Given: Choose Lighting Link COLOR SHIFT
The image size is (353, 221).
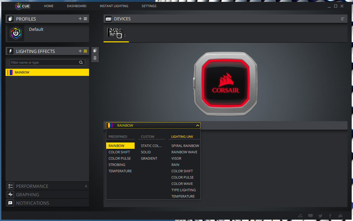Looking at the screenshot, I should [182, 171].
